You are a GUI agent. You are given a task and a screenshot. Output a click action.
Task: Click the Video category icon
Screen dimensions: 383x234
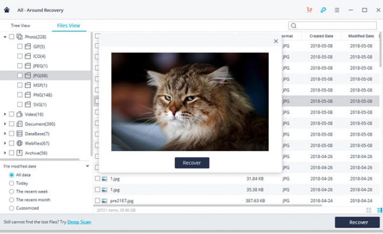[19, 114]
